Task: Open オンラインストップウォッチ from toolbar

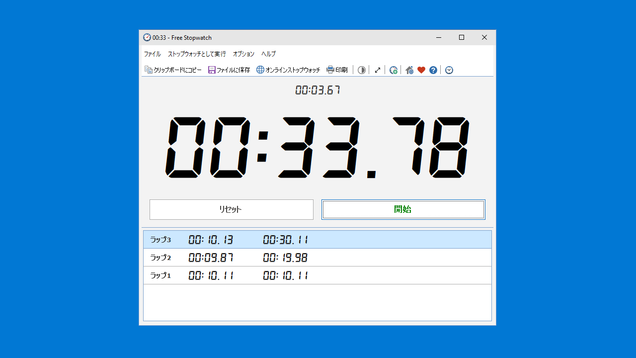Action: (x=288, y=70)
